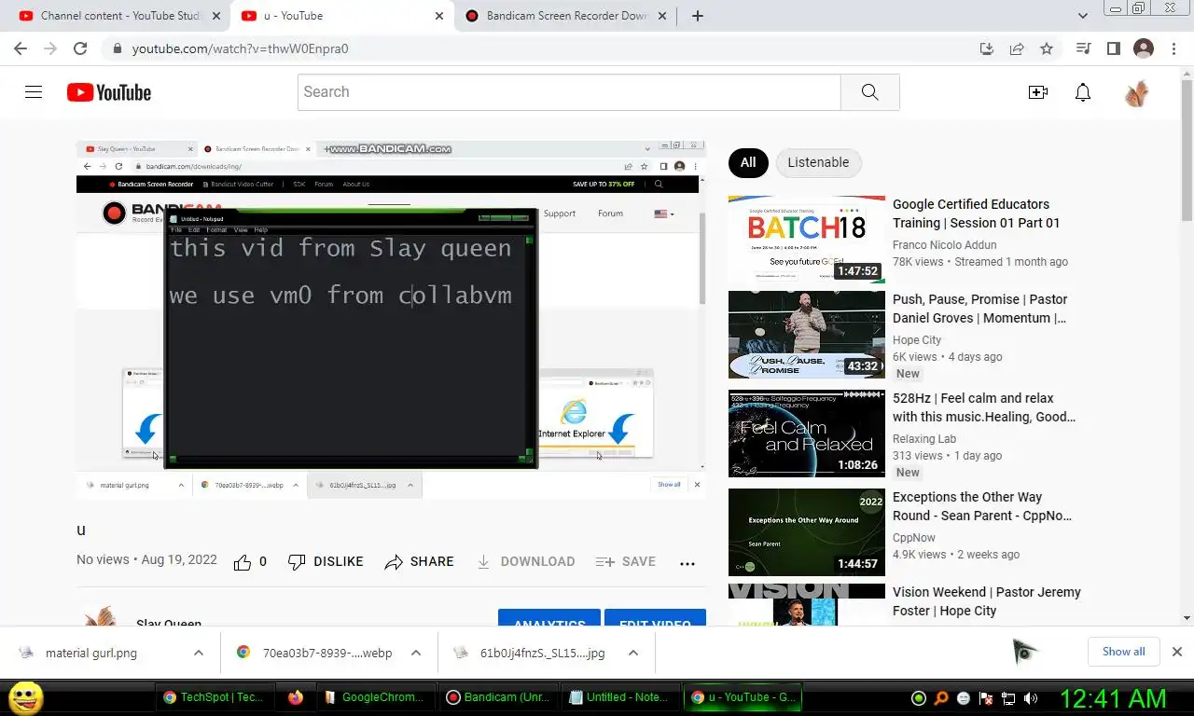Click the volume speaker tray icon
This screenshot has height=716, width=1194.
pyautogui.click(x=1031, y=698)
